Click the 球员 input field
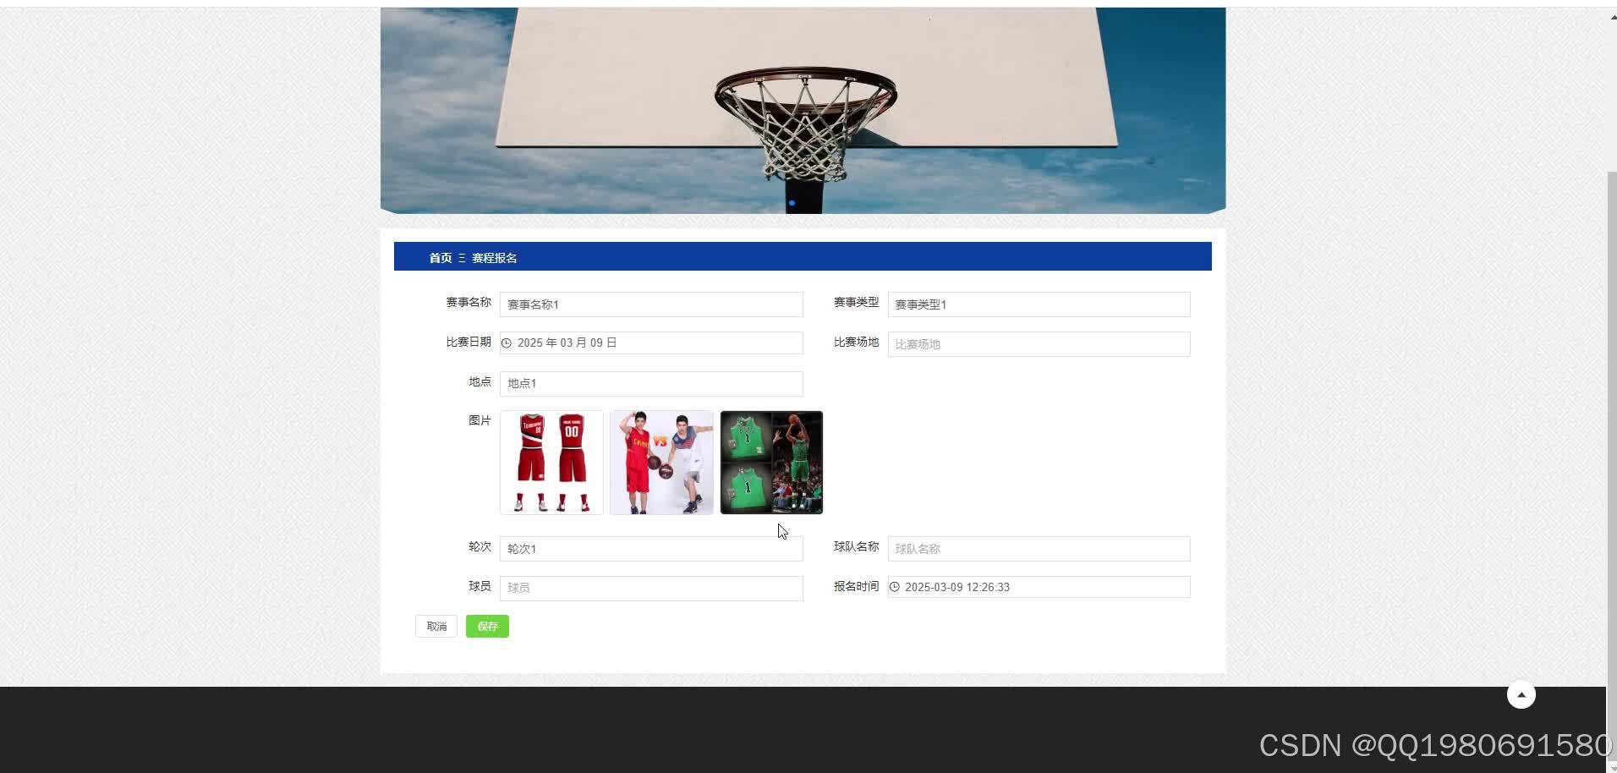 click(651, 588)
